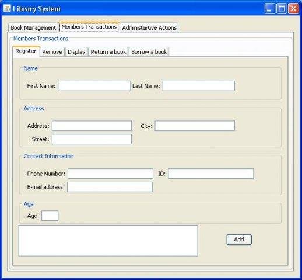Click the Street input box
Viewport: 302px width, 280px height.
pyautogui.click(x=92, y=139)
